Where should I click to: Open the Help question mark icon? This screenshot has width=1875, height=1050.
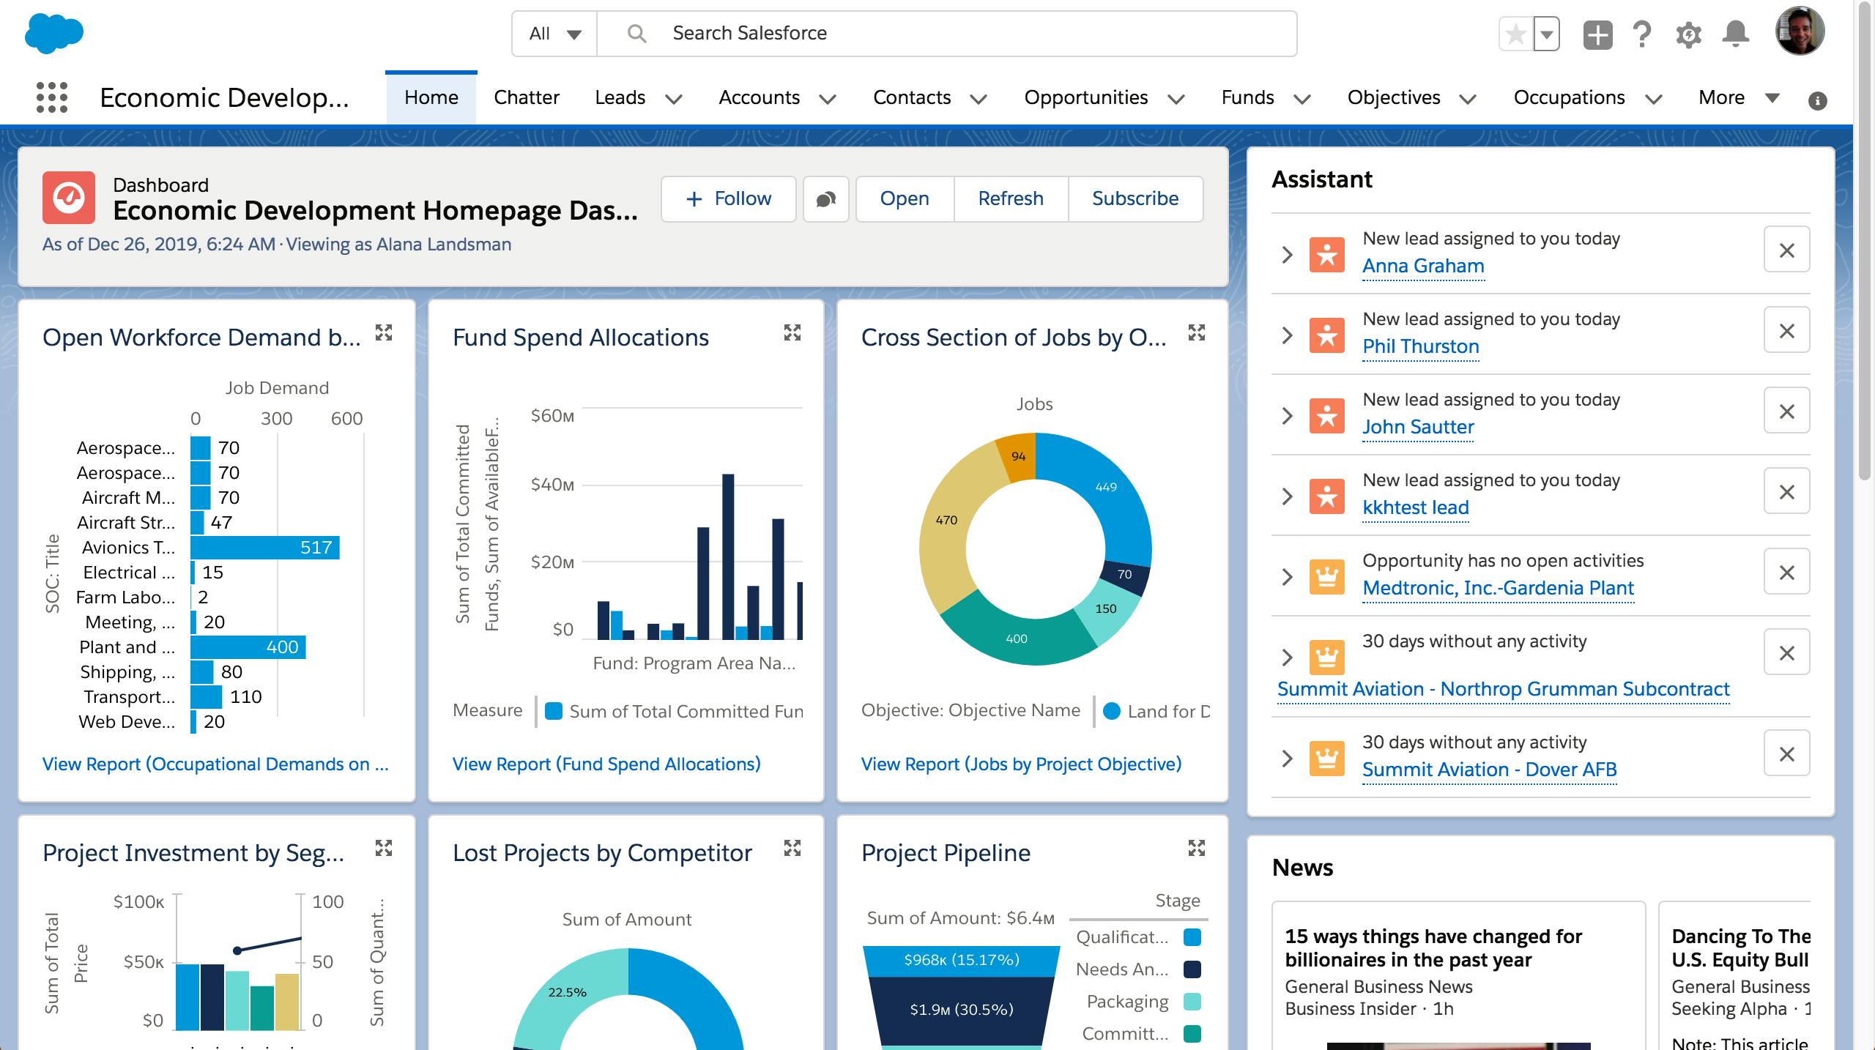[x=1643, y=33]
